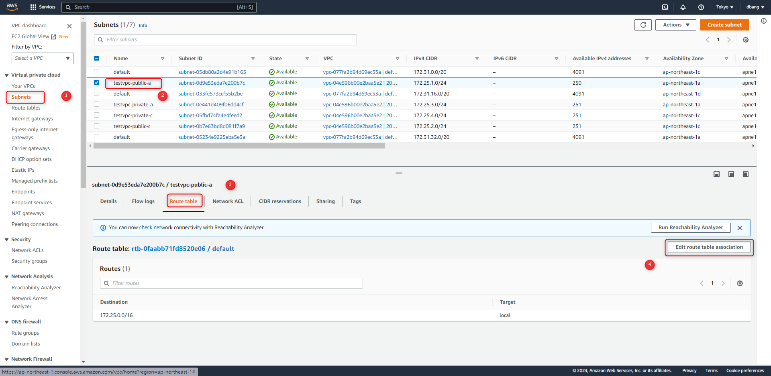Expand details panel to full layout icon
This screenshot has width=771, height=376.
[746, 174]
